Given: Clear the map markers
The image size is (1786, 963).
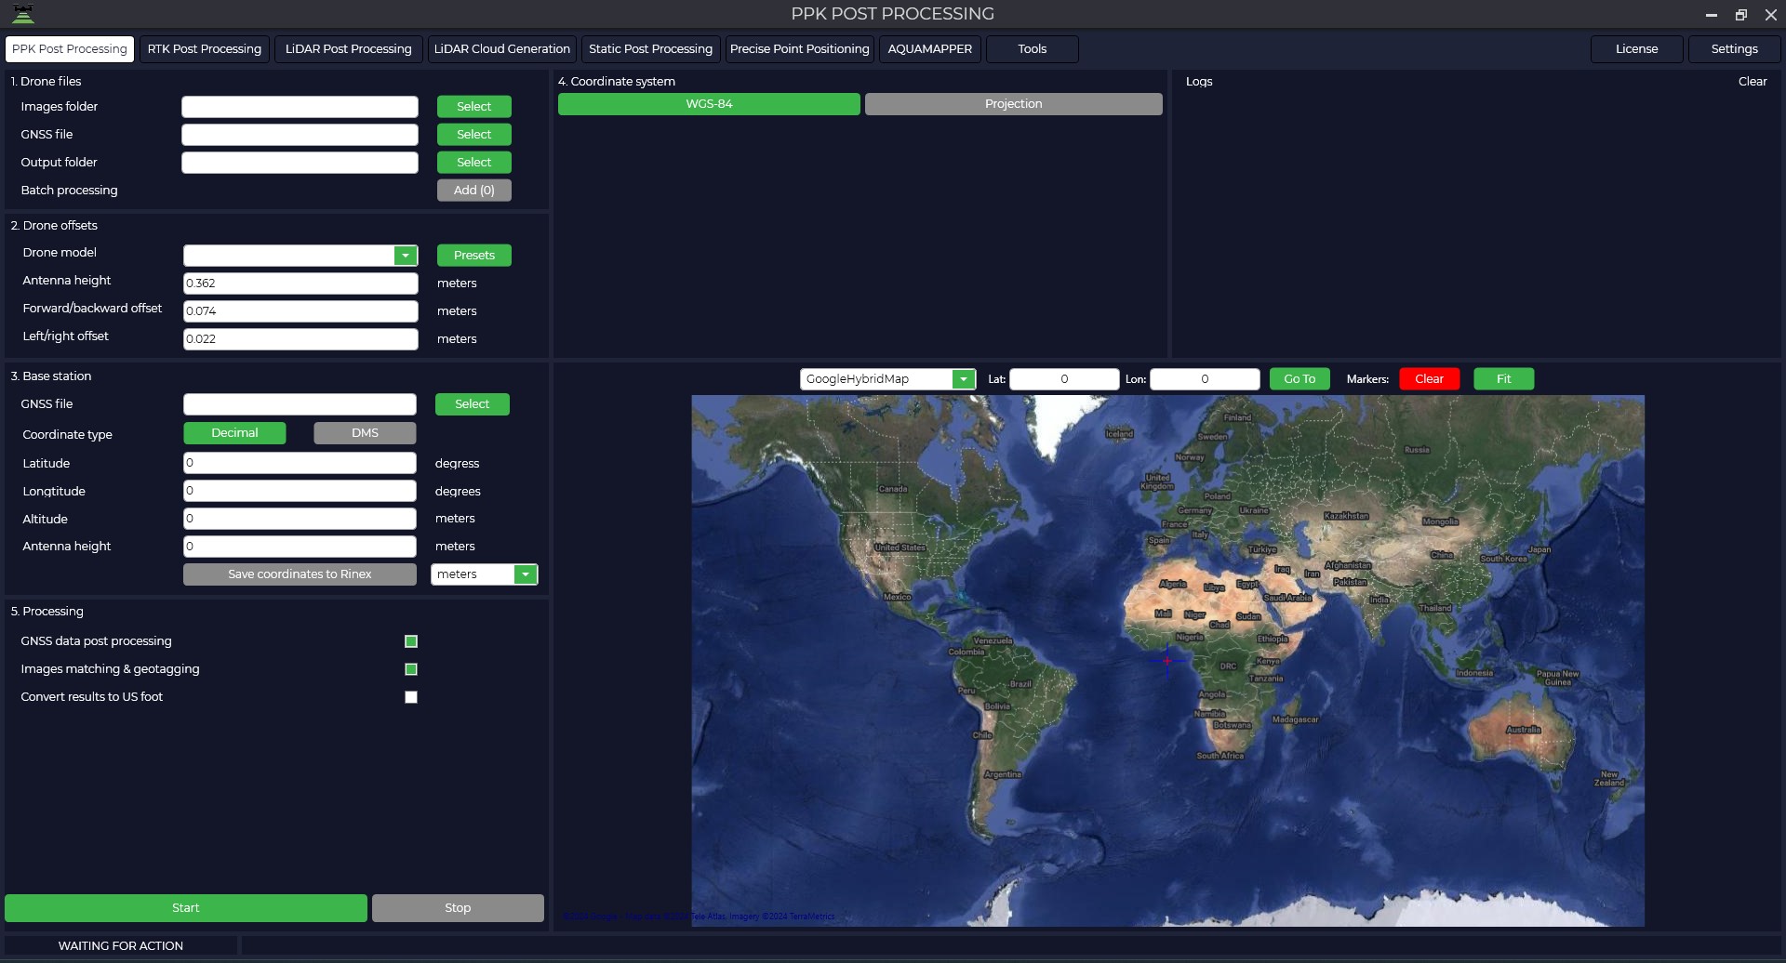Looking at the screenshot, I should [1430, 379].
